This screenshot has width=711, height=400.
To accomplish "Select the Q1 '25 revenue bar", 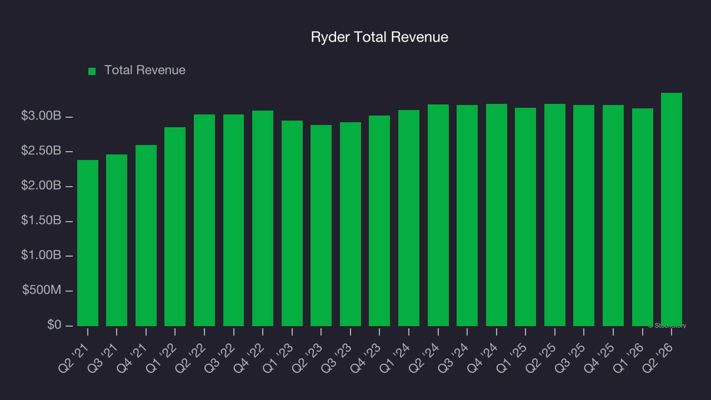I will [x=525, y=217].
